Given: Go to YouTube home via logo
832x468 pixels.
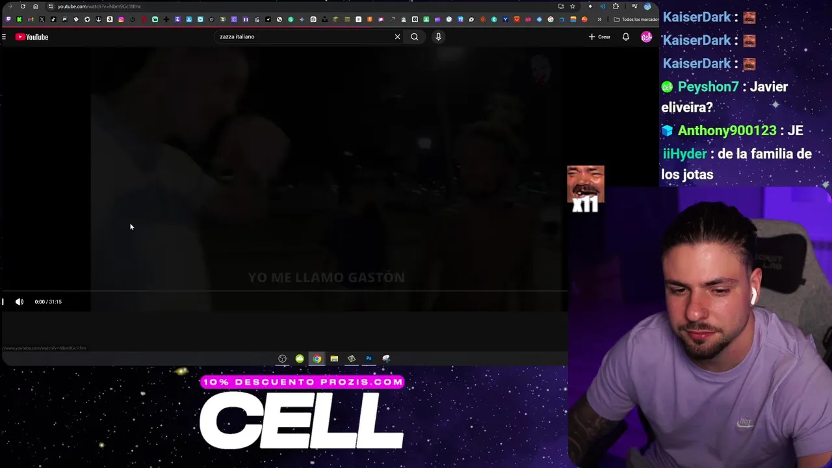Looking at the screenshot, I should [x=32, y=37].
